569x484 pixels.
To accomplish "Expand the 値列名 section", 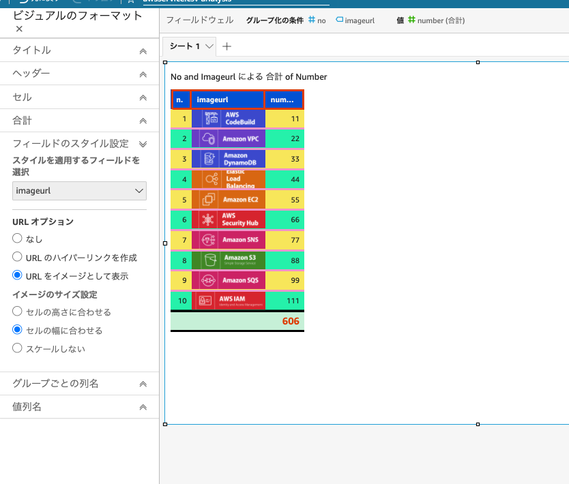I will [143, 407].
